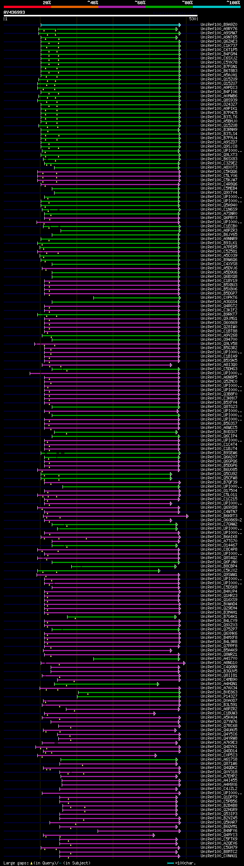Viewport: 244px width, 866px height.
Task: Open entry UniRef100_C5MEB4
Action: (x=219, y=189)
